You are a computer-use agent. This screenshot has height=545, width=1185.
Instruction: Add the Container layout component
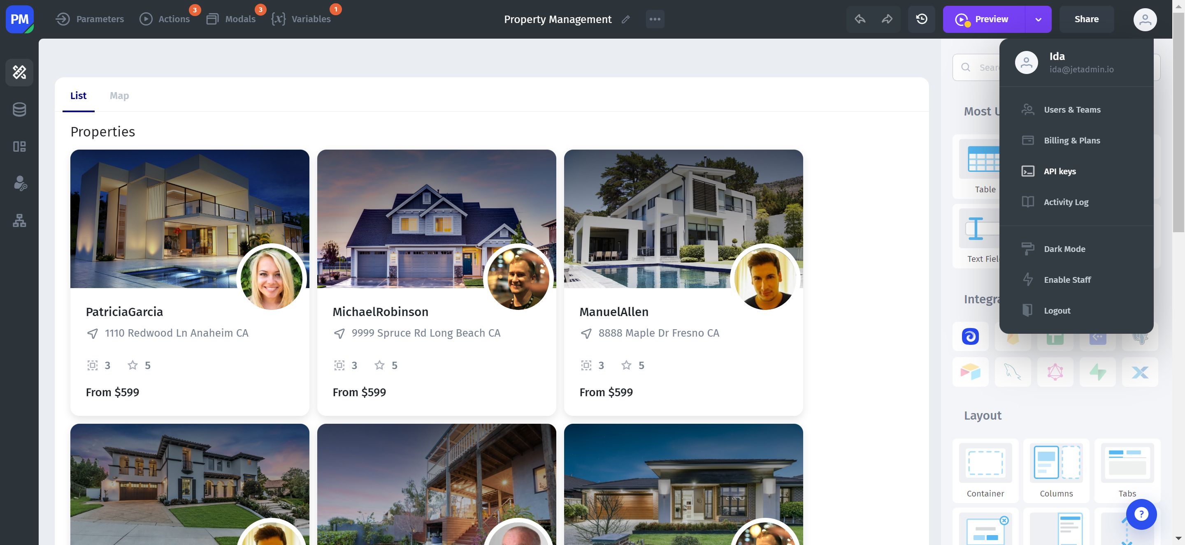click(985, 470)
